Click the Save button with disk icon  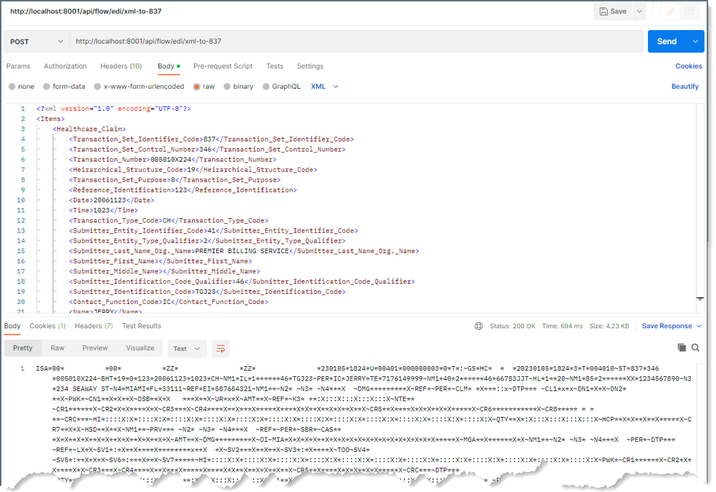click(613, 11)
